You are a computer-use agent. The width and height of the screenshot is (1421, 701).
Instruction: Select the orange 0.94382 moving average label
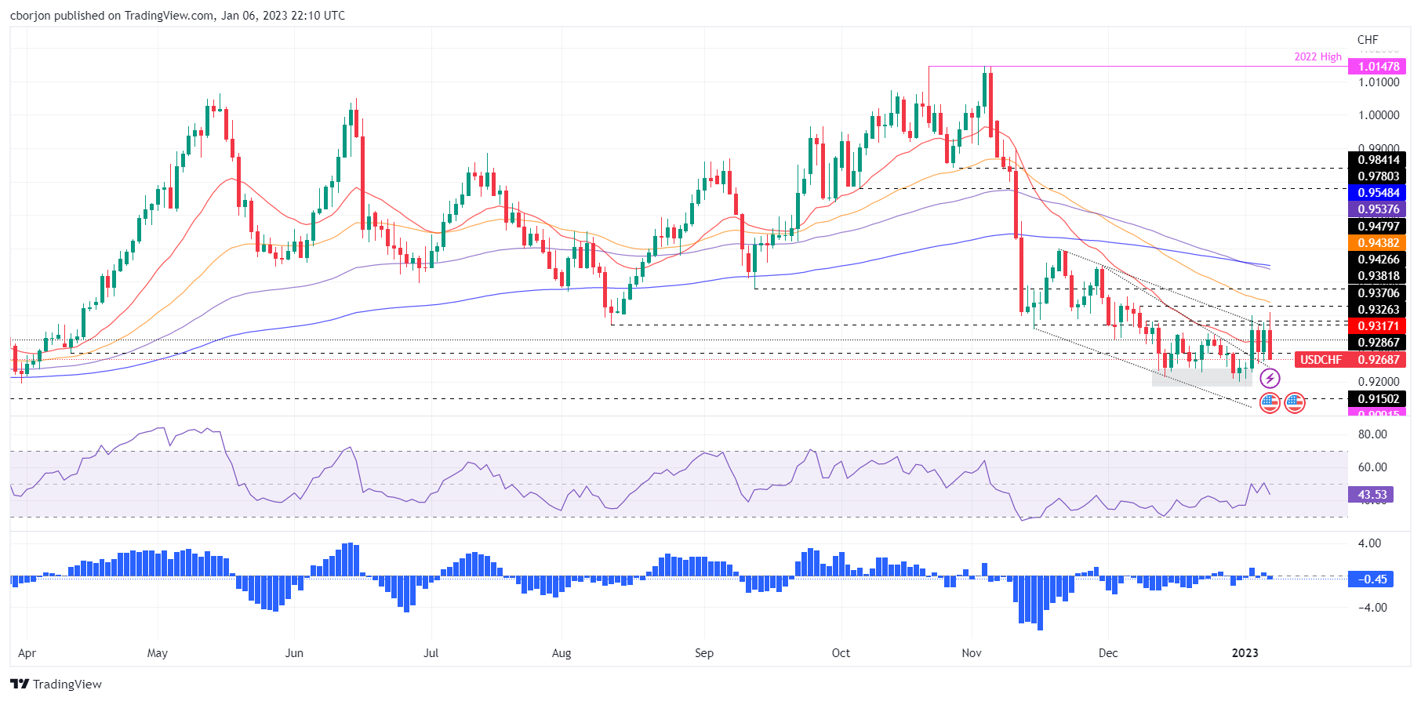(x=1378, y=243)
